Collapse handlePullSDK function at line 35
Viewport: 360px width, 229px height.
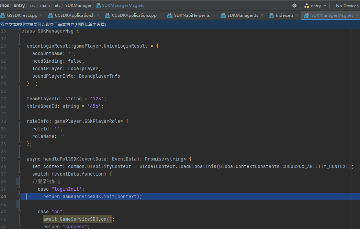pyautogui.click(x=19, y=159)
